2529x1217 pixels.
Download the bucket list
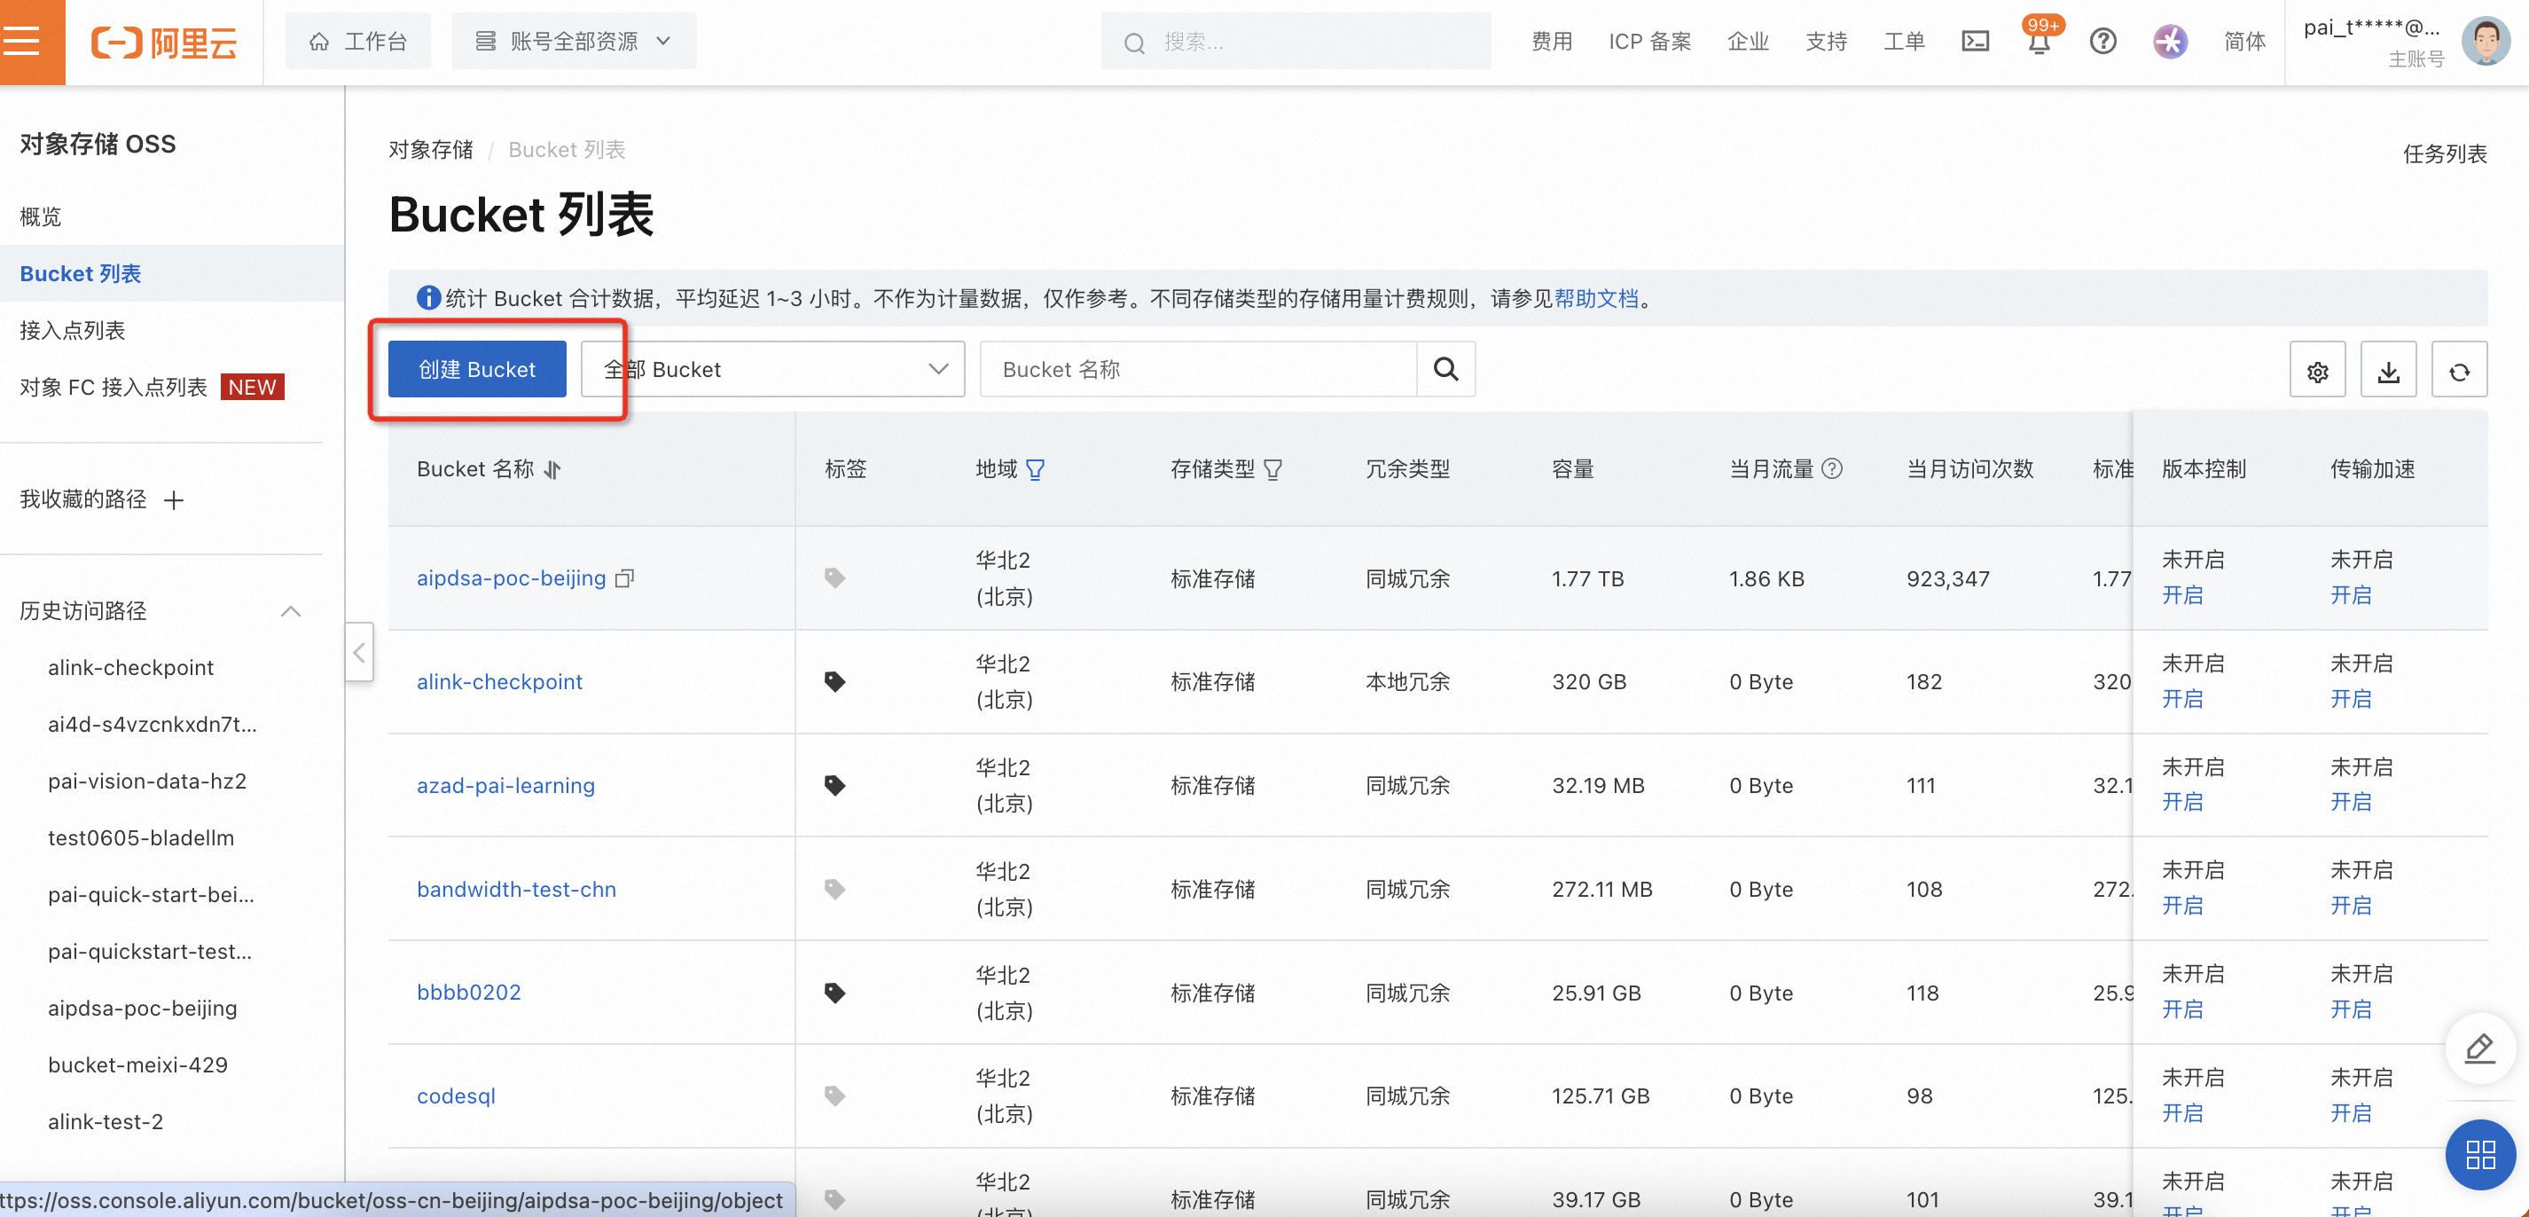click(x=2388, y=370)
